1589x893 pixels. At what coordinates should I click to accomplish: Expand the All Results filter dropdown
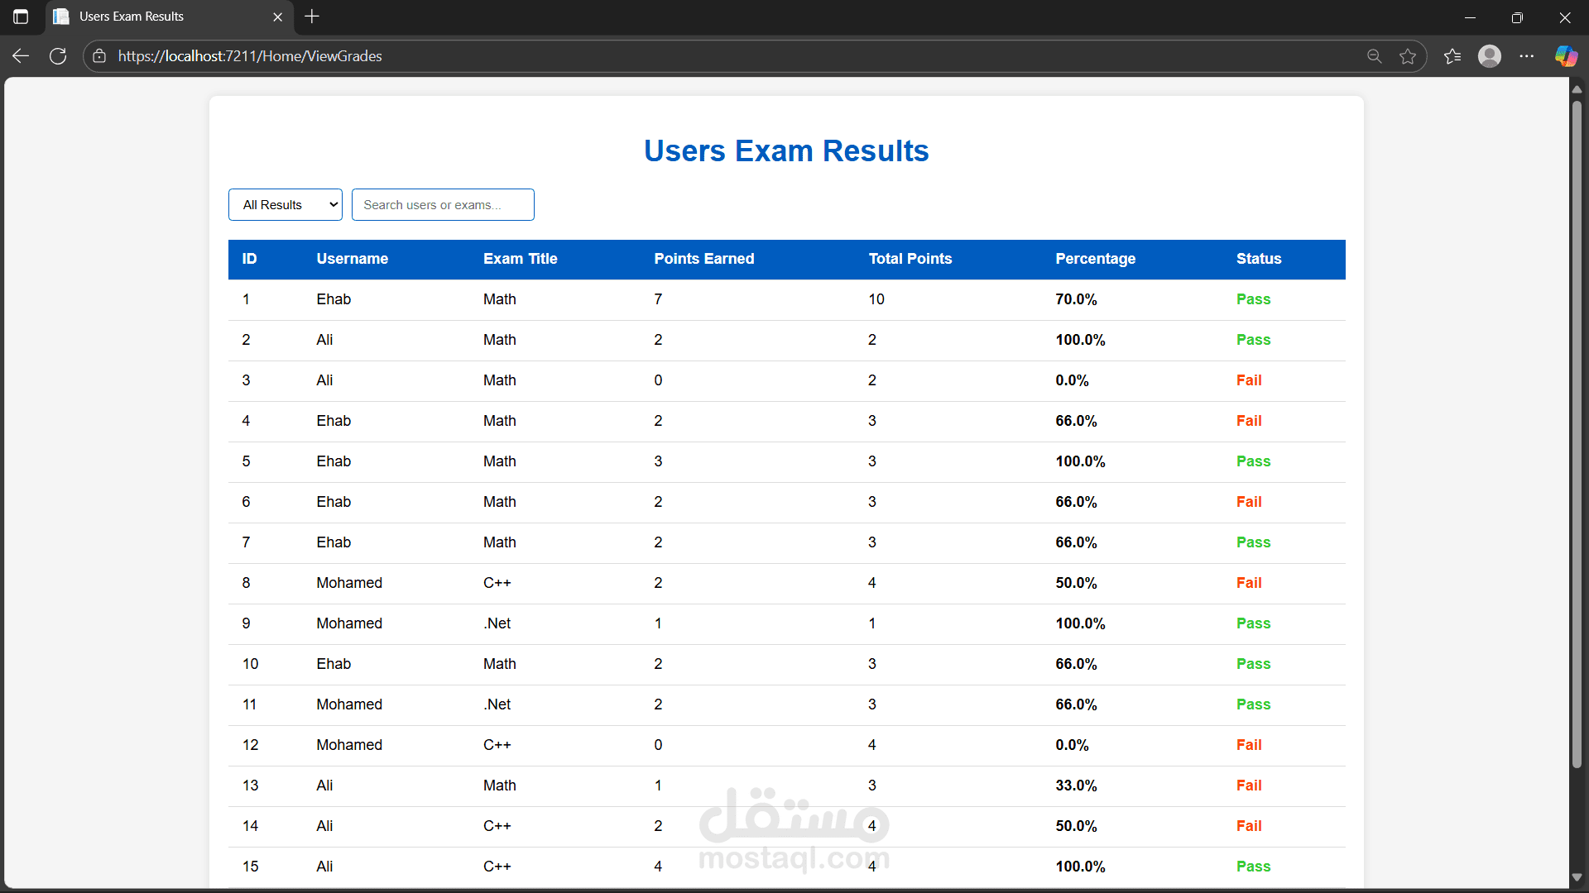coord(286,205)
